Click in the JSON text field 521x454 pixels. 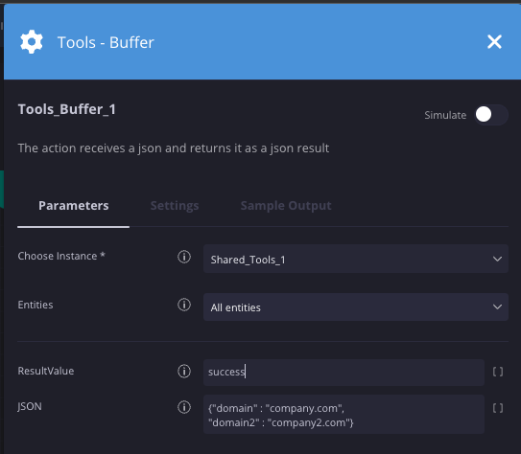coord(343,414)
